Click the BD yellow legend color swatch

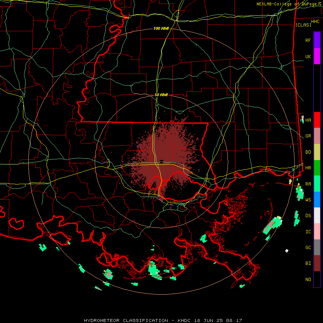click(x=317, y=152)
